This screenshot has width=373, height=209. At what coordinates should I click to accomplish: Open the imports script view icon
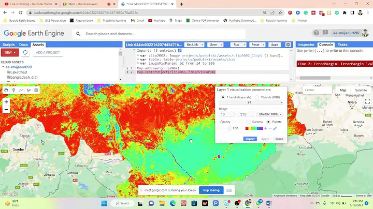point(180,50)
